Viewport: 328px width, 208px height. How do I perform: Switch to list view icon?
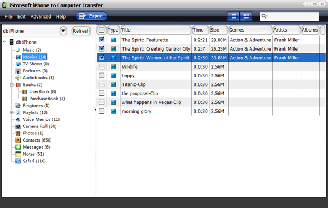click(233, 16)
